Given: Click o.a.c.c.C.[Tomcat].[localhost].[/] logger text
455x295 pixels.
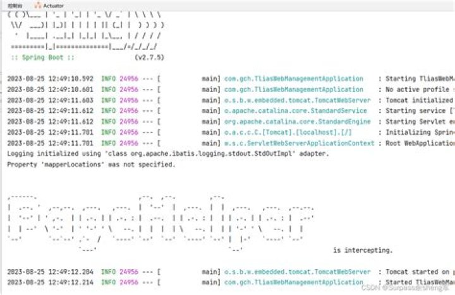Looking at the screenshot, I should pos(288,132).
